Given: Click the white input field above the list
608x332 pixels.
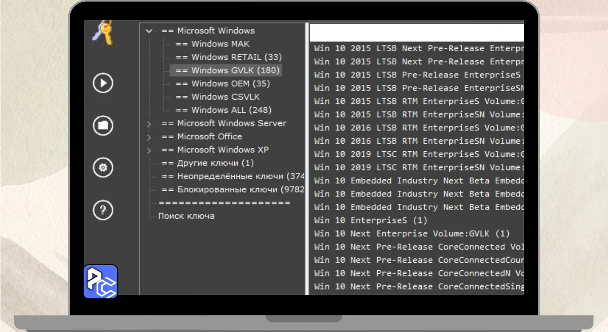Looking at the screenshot, I should (x=416, y=34).
